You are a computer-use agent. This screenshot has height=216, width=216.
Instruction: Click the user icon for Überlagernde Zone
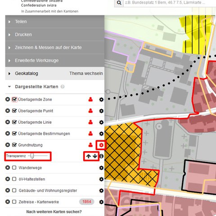pyautogui.click(x=90, y=99)
